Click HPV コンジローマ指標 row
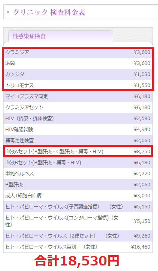The height and width of the screenshot is (271, 158). tap(78, 221)
